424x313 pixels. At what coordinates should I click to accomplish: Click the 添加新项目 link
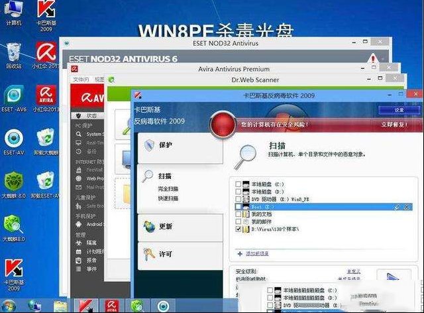[257, 254]
